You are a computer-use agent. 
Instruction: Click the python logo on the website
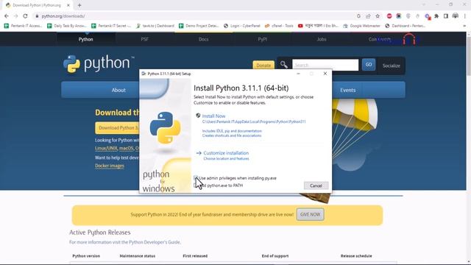pos(98,64)
